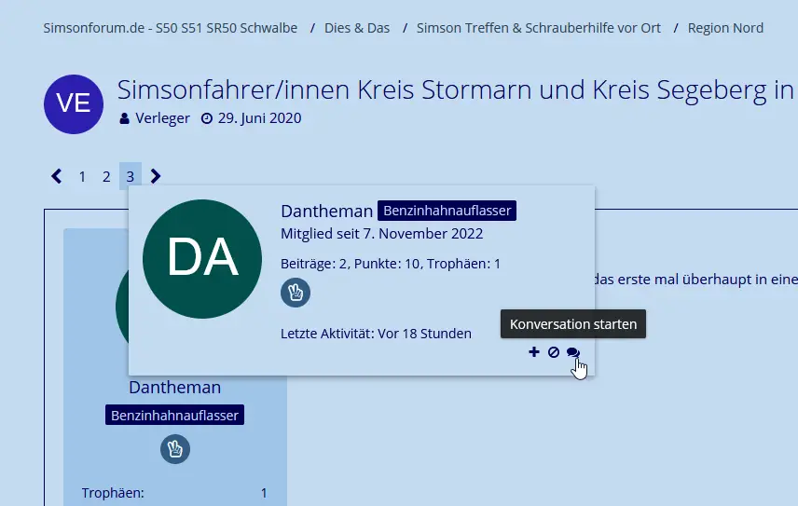Click the VE avatar of thread author
Image resolution: width=798 pixels, height=506 pixels.
click(x=74, y=104)
